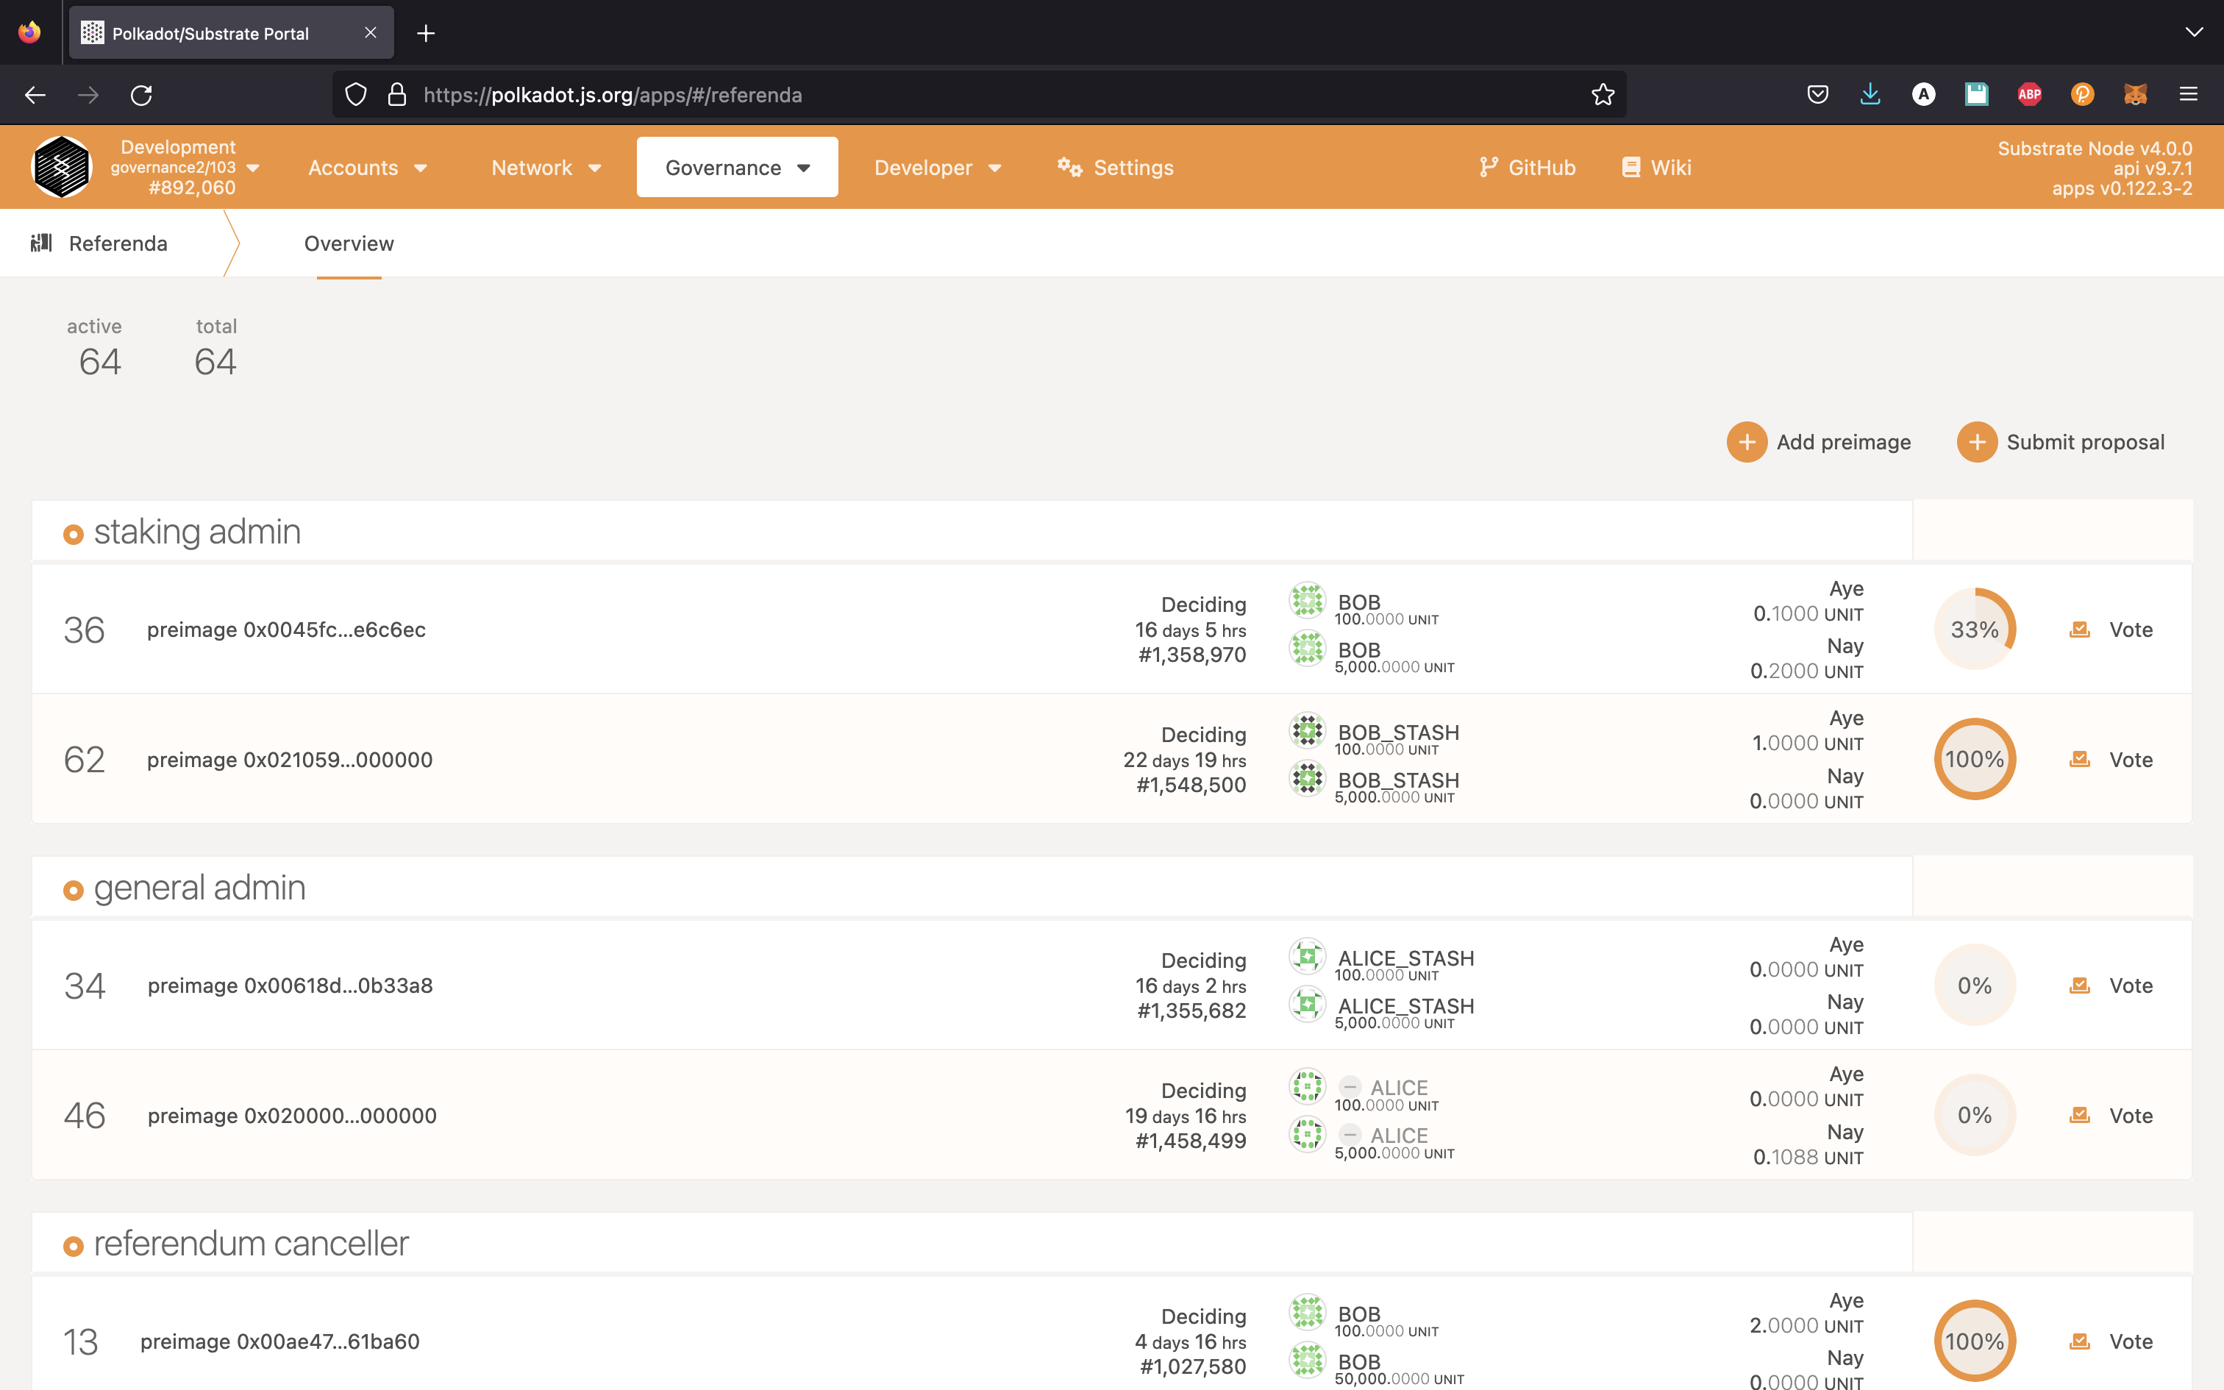
Task: Reload the page with the refresh icon
Action: [140, 95]
